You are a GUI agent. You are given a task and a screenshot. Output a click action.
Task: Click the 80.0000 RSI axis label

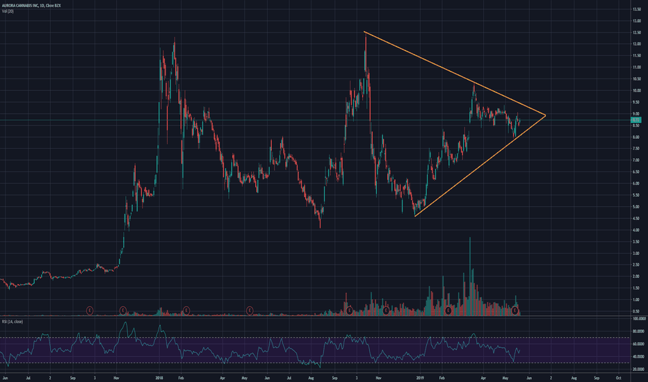pyautogui.click(x=639, y=331)
